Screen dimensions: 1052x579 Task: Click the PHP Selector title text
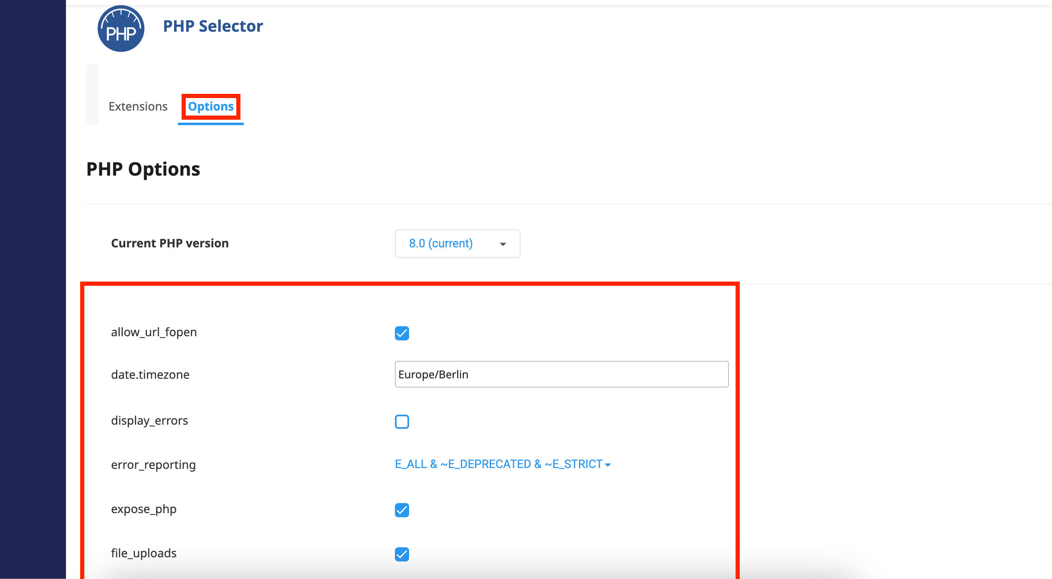click(x=213, y=26)
